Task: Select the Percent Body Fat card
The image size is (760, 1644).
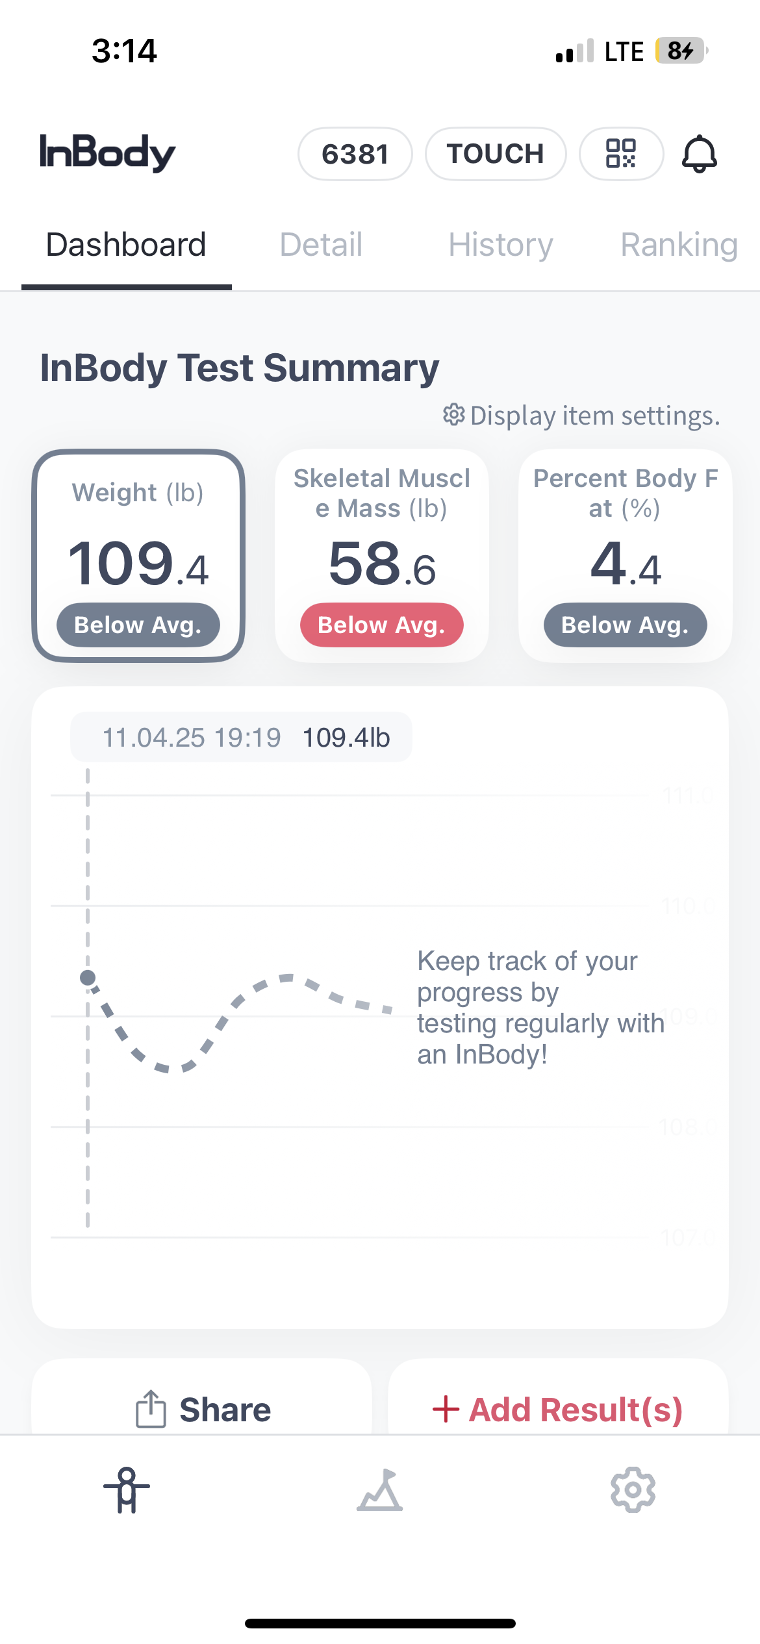Action: [625, 556]
